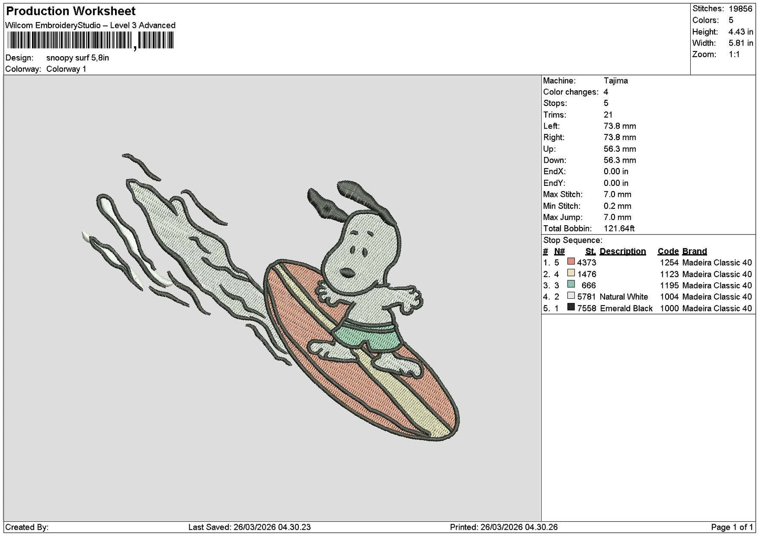Click the 'Printed: 26/03/2026 04.30.26' footer

tap(504, 527)
